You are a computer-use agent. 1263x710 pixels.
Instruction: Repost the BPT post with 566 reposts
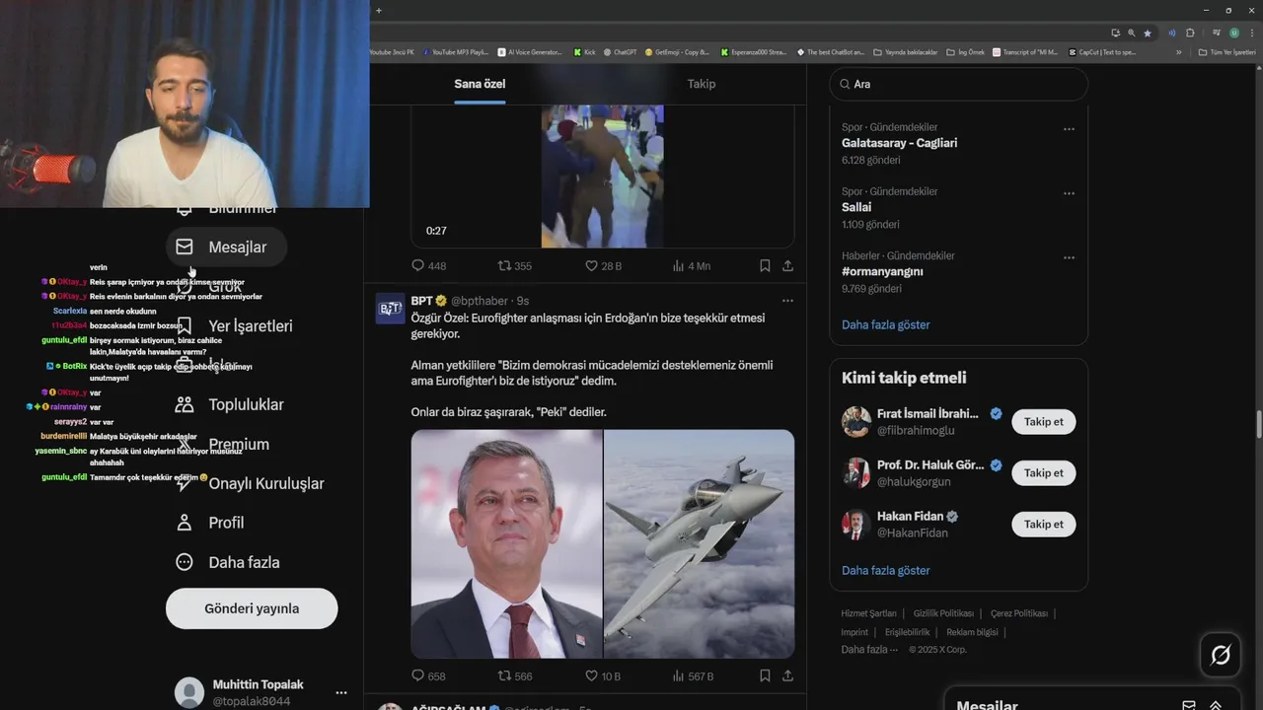(514, 675)
